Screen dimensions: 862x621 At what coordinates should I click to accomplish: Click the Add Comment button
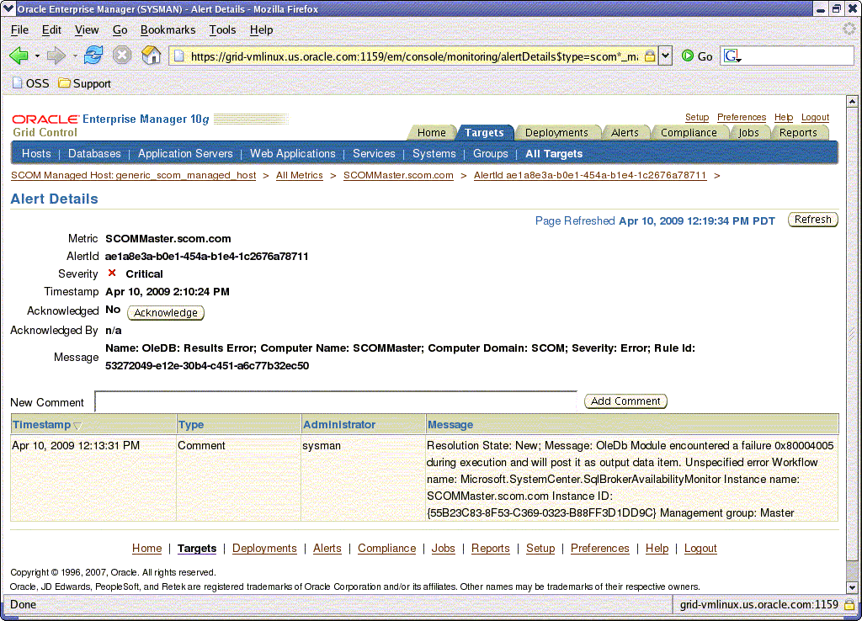tap(625, 401)
